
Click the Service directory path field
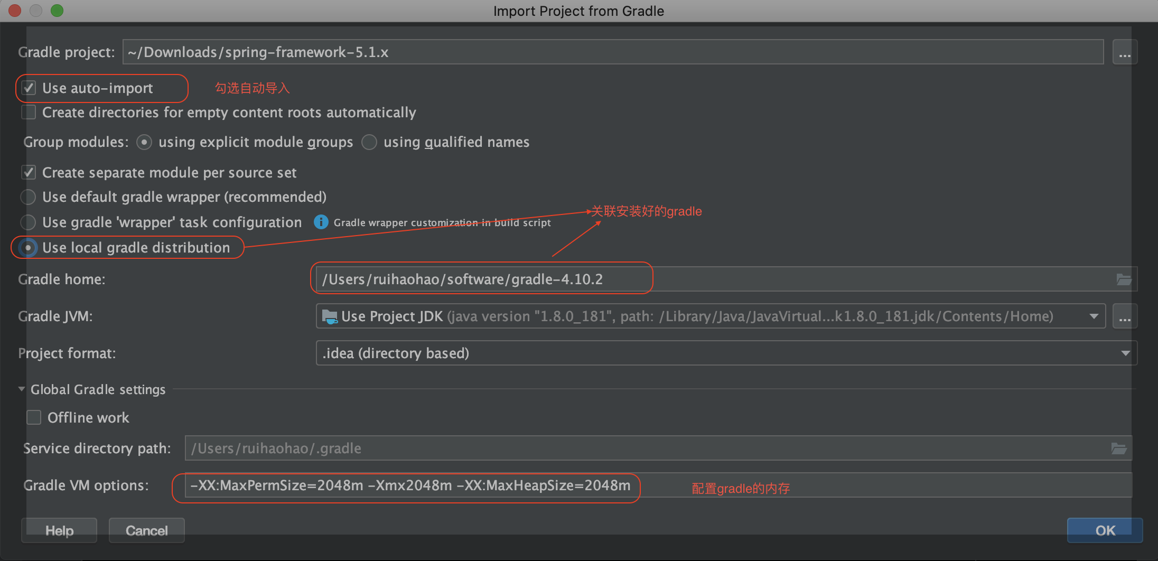coord(658,448)
